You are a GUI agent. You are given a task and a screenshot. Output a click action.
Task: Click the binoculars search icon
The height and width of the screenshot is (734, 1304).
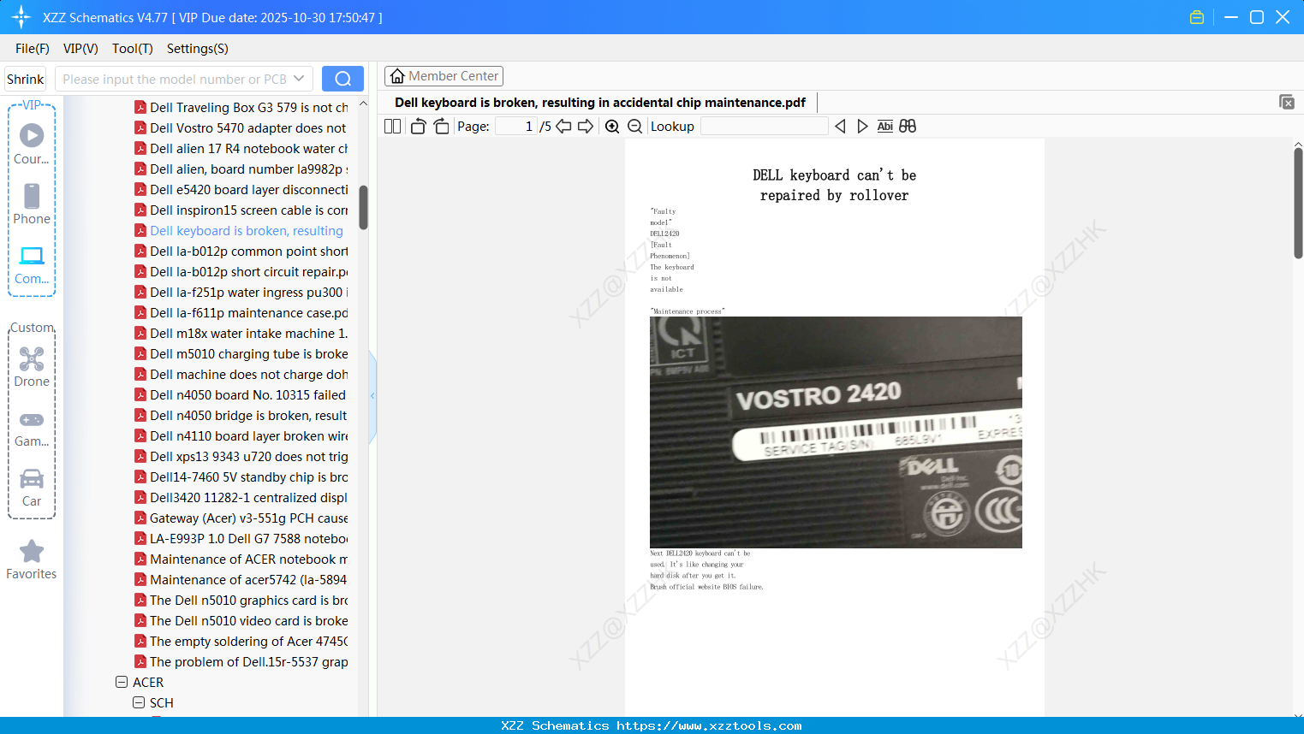908,127
